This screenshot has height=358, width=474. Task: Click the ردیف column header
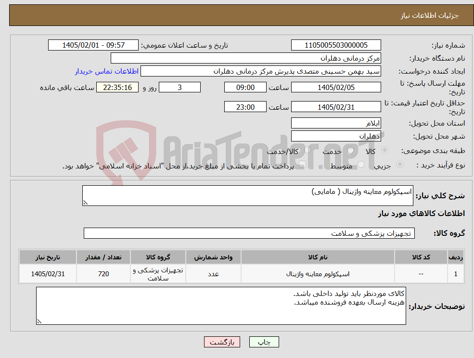(x=456, y=257)
